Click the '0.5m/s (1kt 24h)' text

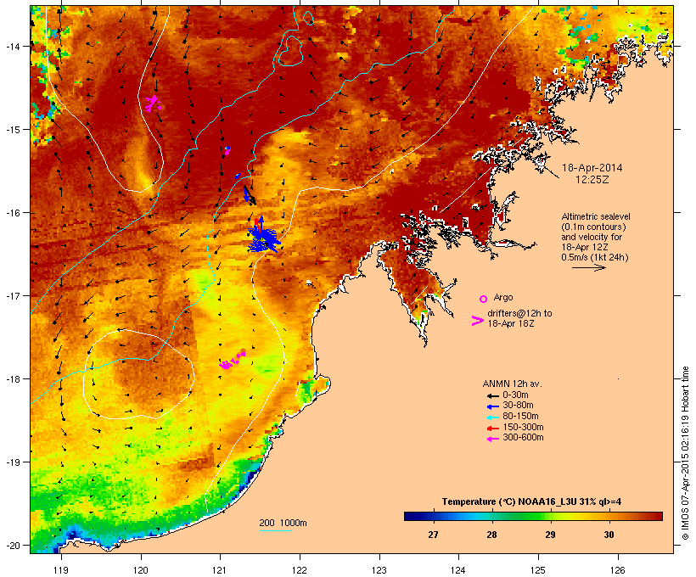pos(595,257)
